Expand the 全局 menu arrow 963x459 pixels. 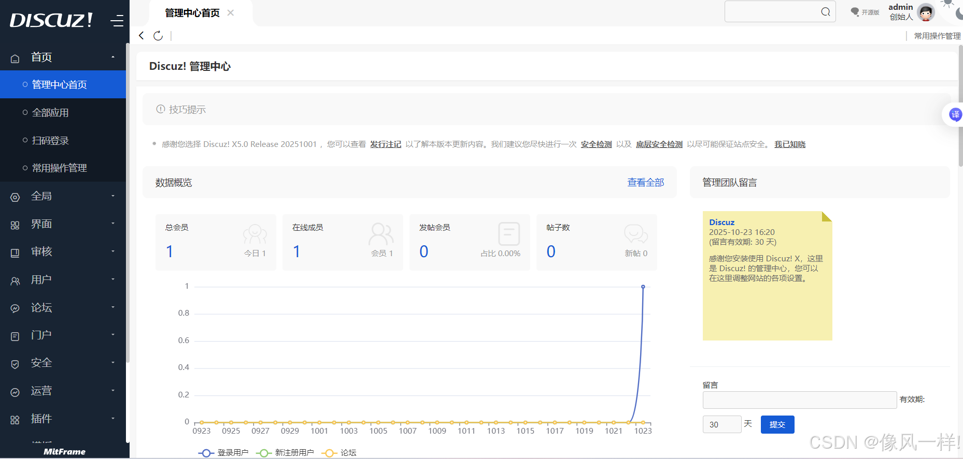coord(113,196)
